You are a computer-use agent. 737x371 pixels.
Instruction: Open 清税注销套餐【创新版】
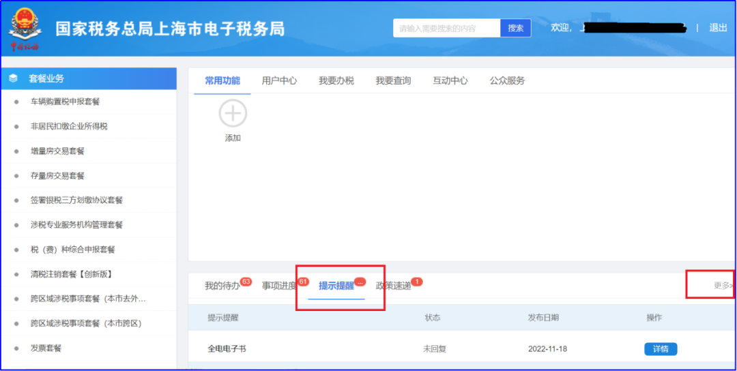pyautogui.click(x=72, y=274)
